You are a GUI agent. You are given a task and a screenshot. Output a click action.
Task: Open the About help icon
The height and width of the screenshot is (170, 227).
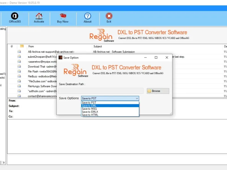coord(88,16)
